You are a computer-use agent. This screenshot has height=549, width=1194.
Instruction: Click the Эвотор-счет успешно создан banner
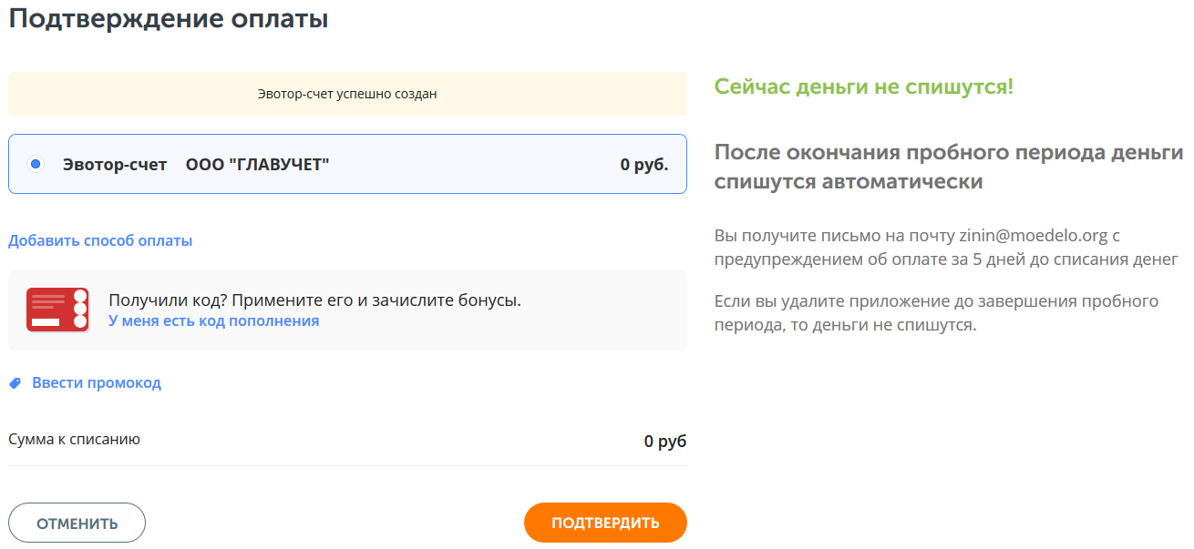click(x=347, y=94)
